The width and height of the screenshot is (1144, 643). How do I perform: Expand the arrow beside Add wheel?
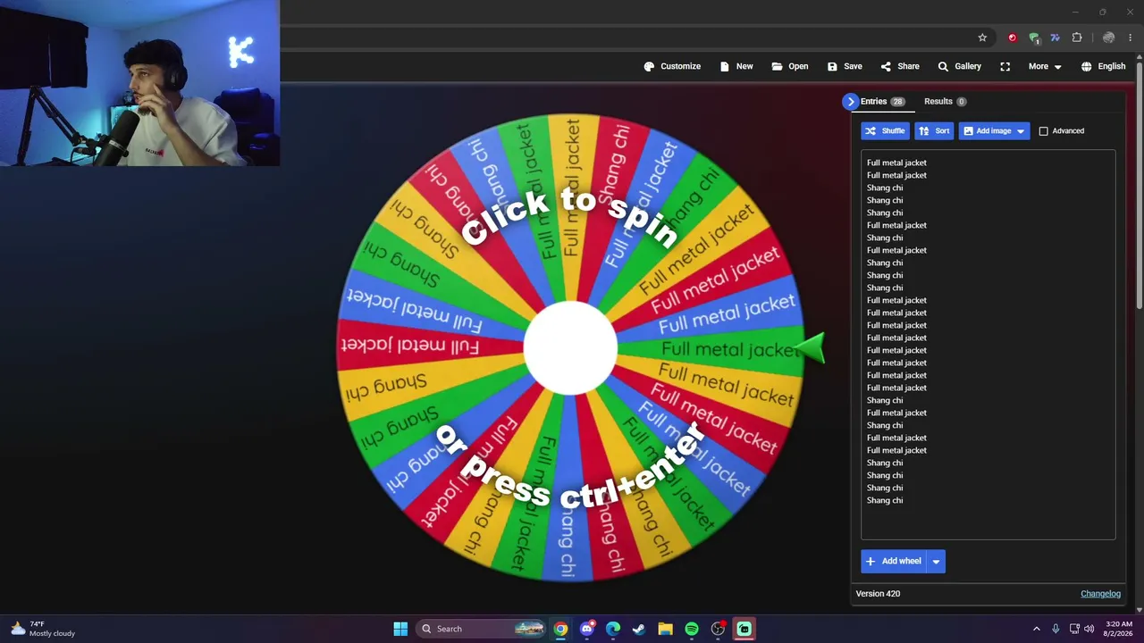pyautogui.click(x=936, y=561)
